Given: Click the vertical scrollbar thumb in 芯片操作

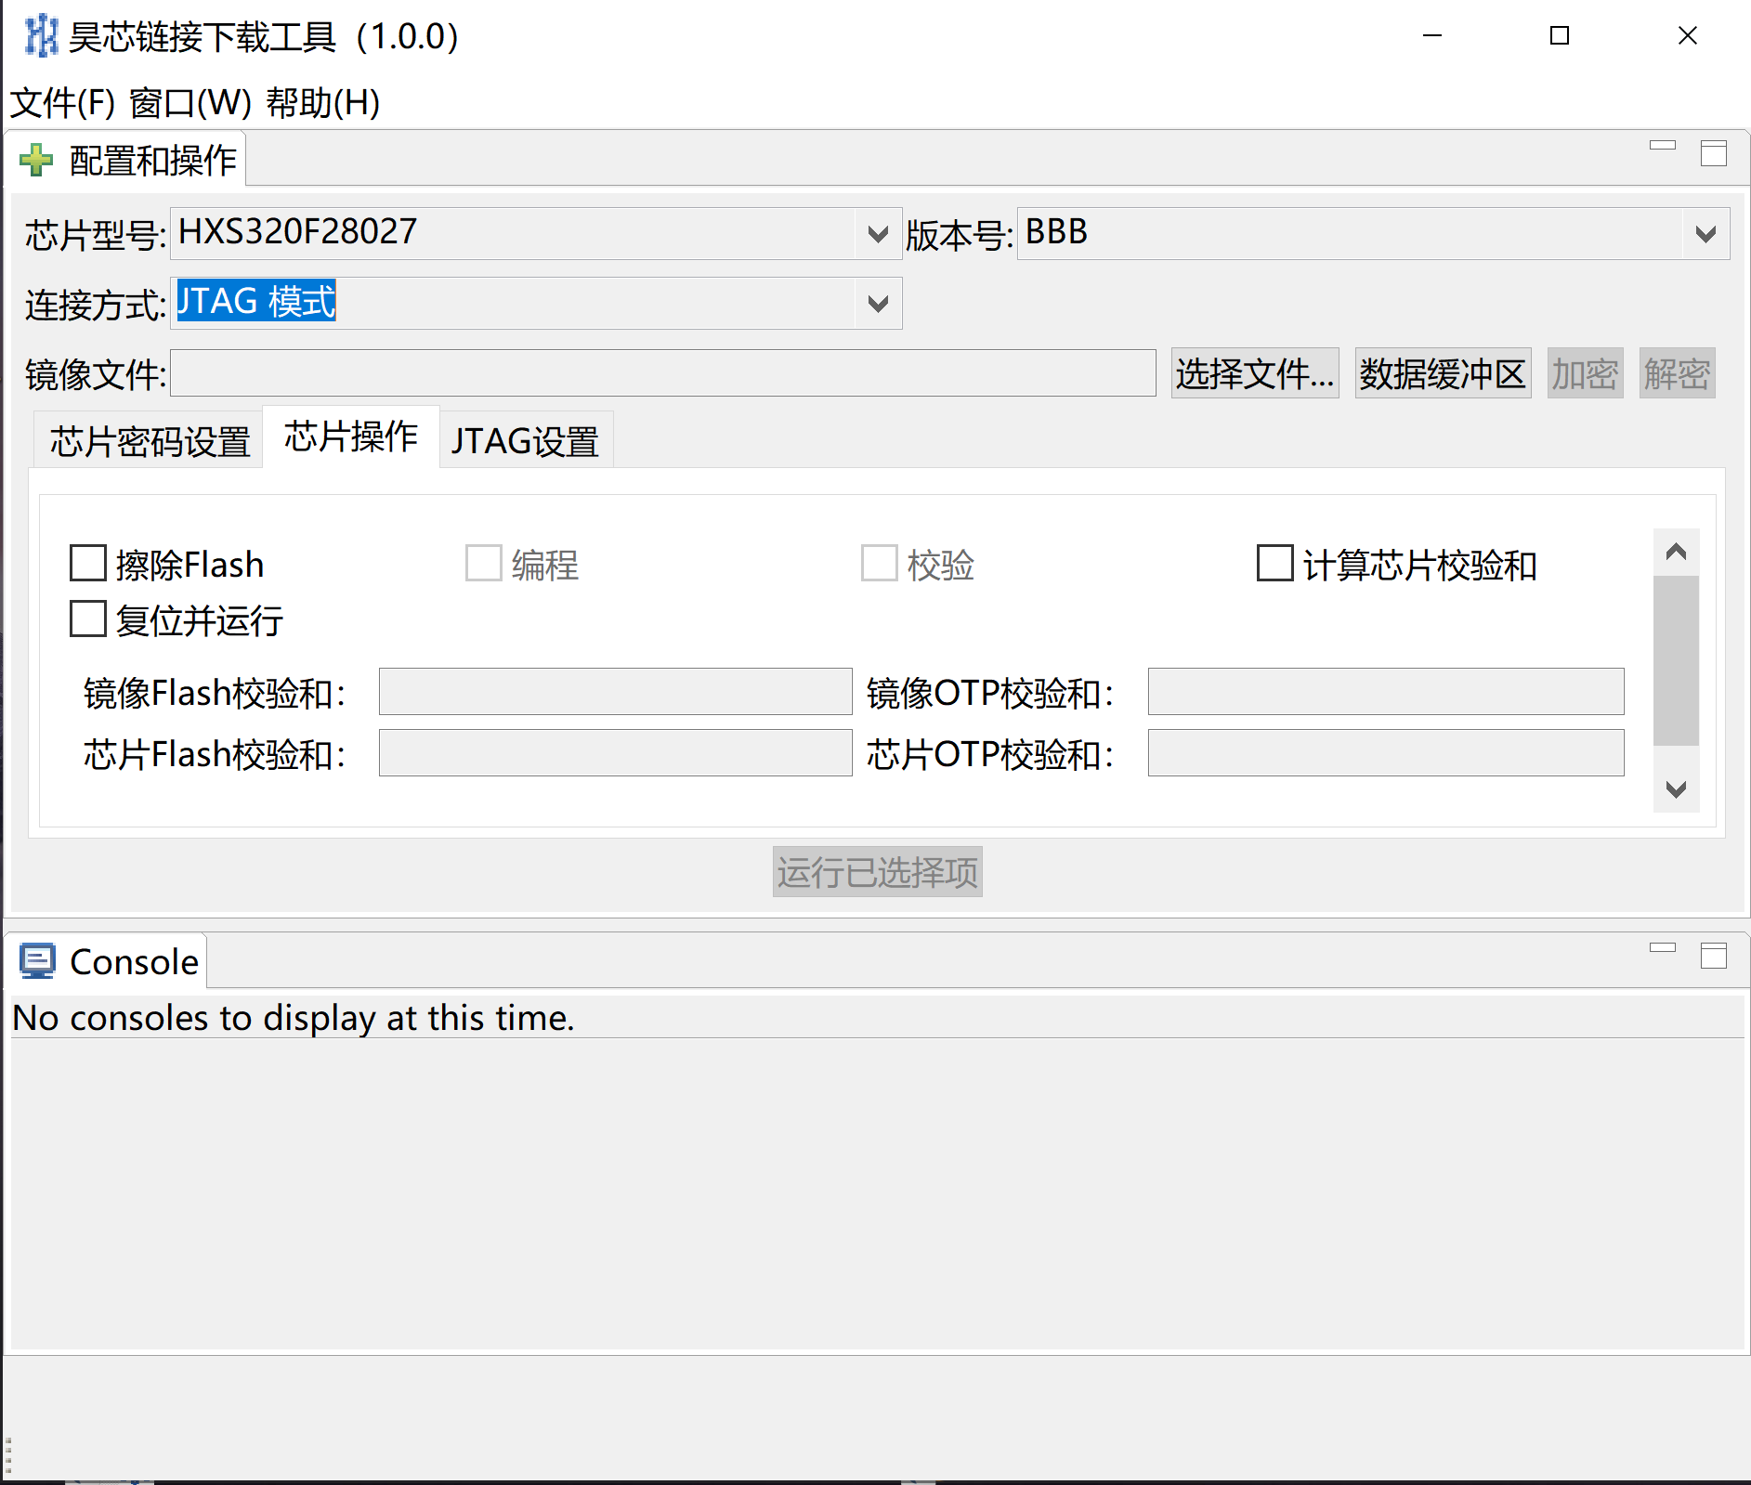Looking at the screenshot, I should pos(1676,660).
